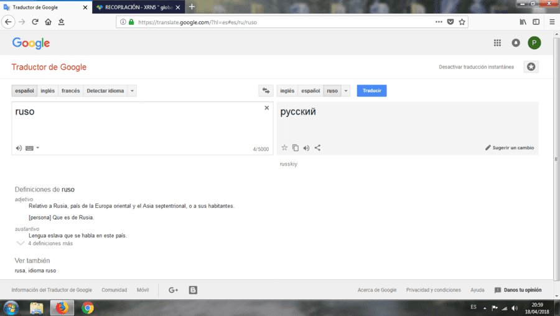Listen to the source text ruso
This screenshot has height=316, width=560.
(19, 148)
